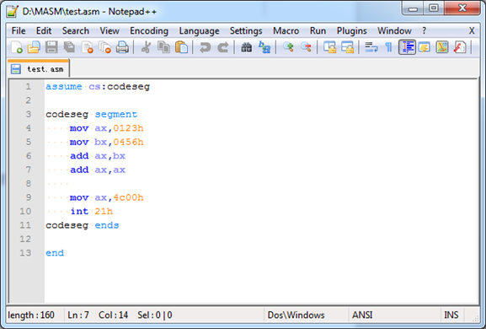Zoom in using magnifier plus icon
This screenshot has width=486, height=329.
(288, 47)
